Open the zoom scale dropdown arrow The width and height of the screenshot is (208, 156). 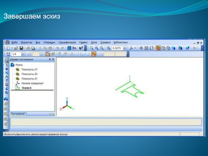click(125, 48)
